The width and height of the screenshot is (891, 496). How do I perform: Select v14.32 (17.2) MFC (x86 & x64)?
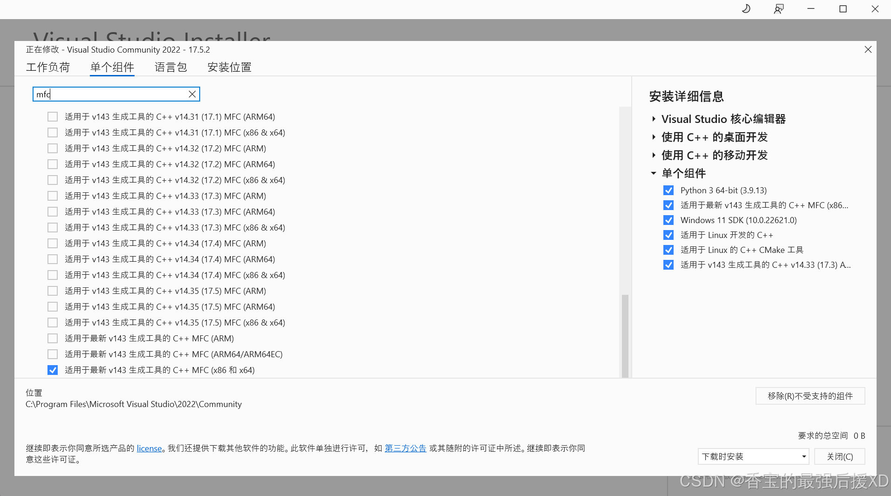coord(53,180)
